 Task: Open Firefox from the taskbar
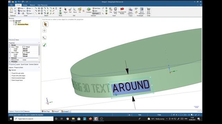[90, 119]
